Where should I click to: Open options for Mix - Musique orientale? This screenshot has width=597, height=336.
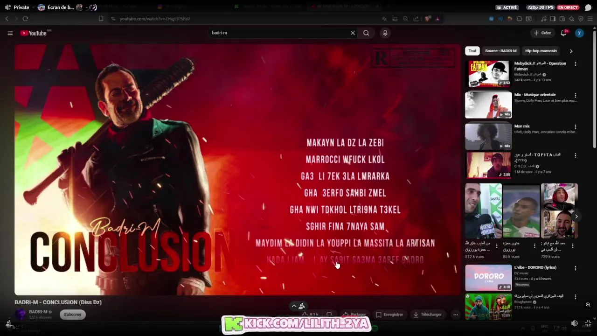click(x=575, y=95)
